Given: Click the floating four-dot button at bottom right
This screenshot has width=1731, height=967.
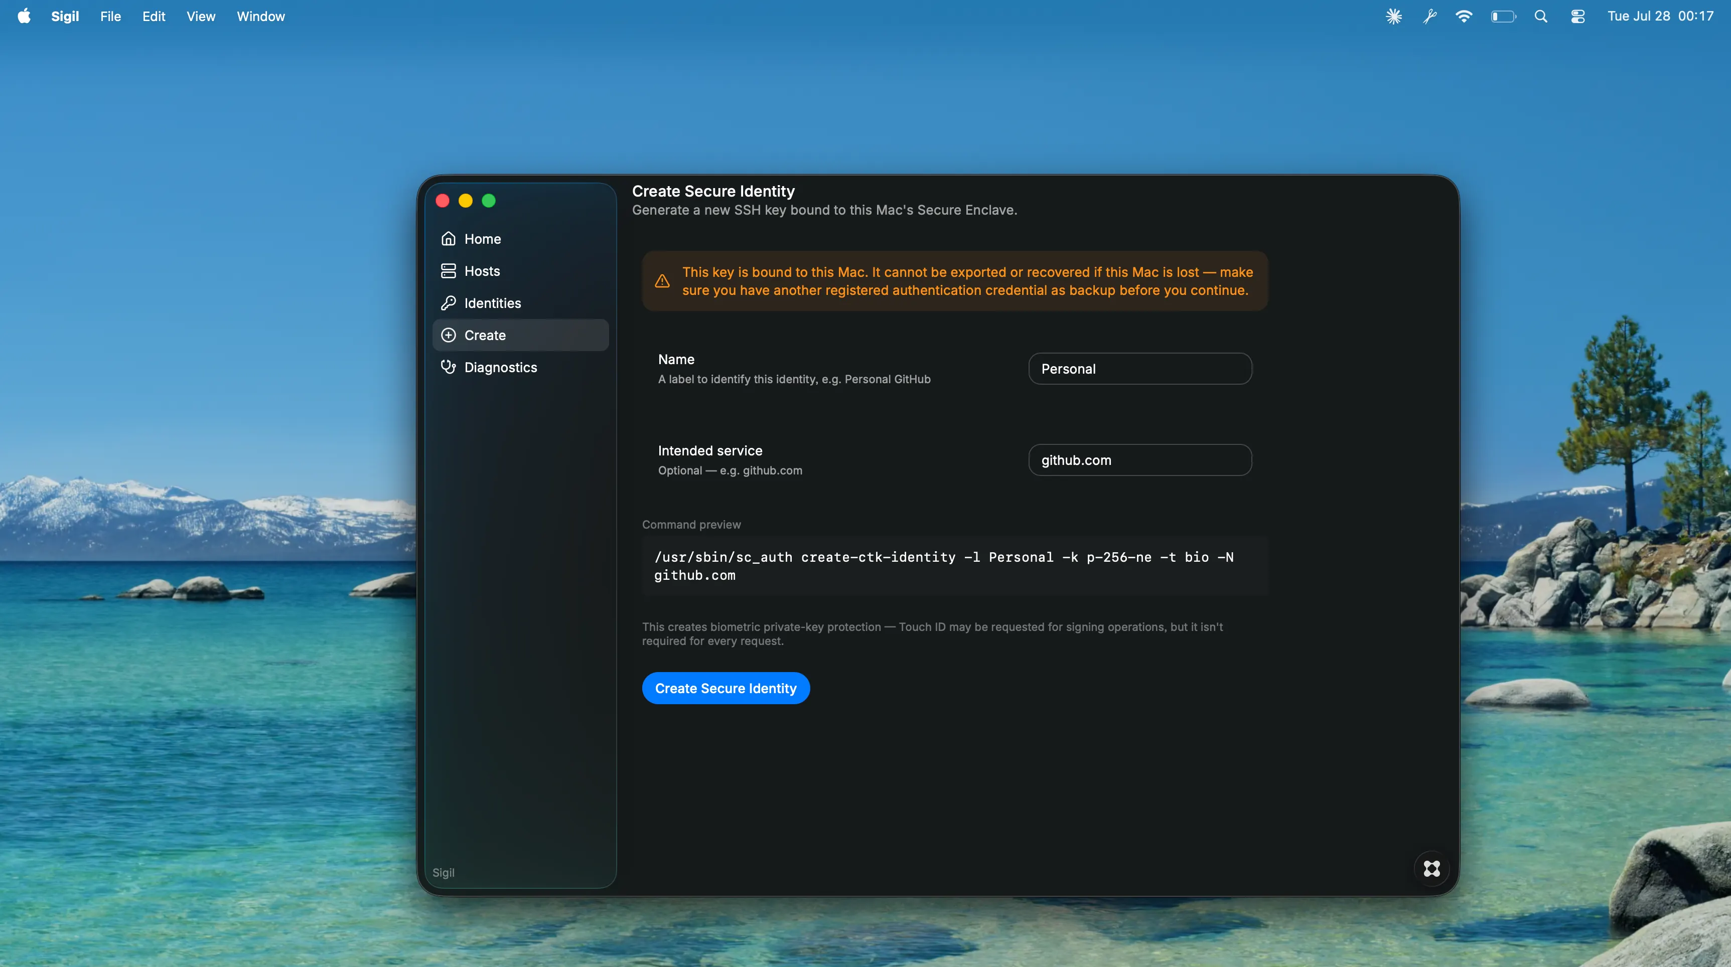Looking at the screenshot, I should click(x=1431, y=869).
